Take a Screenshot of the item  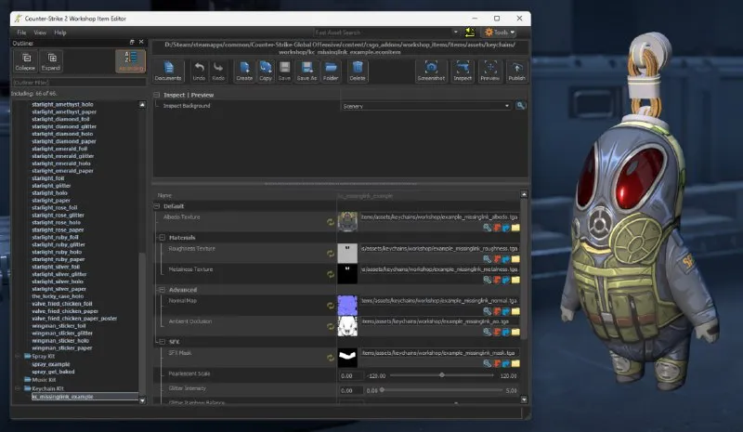[431, 72]
